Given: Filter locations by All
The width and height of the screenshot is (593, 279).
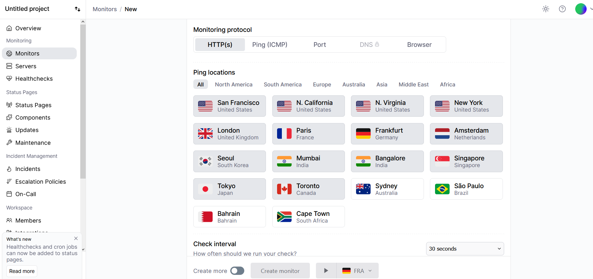Looking at the screenshot, I should (200, 84).
